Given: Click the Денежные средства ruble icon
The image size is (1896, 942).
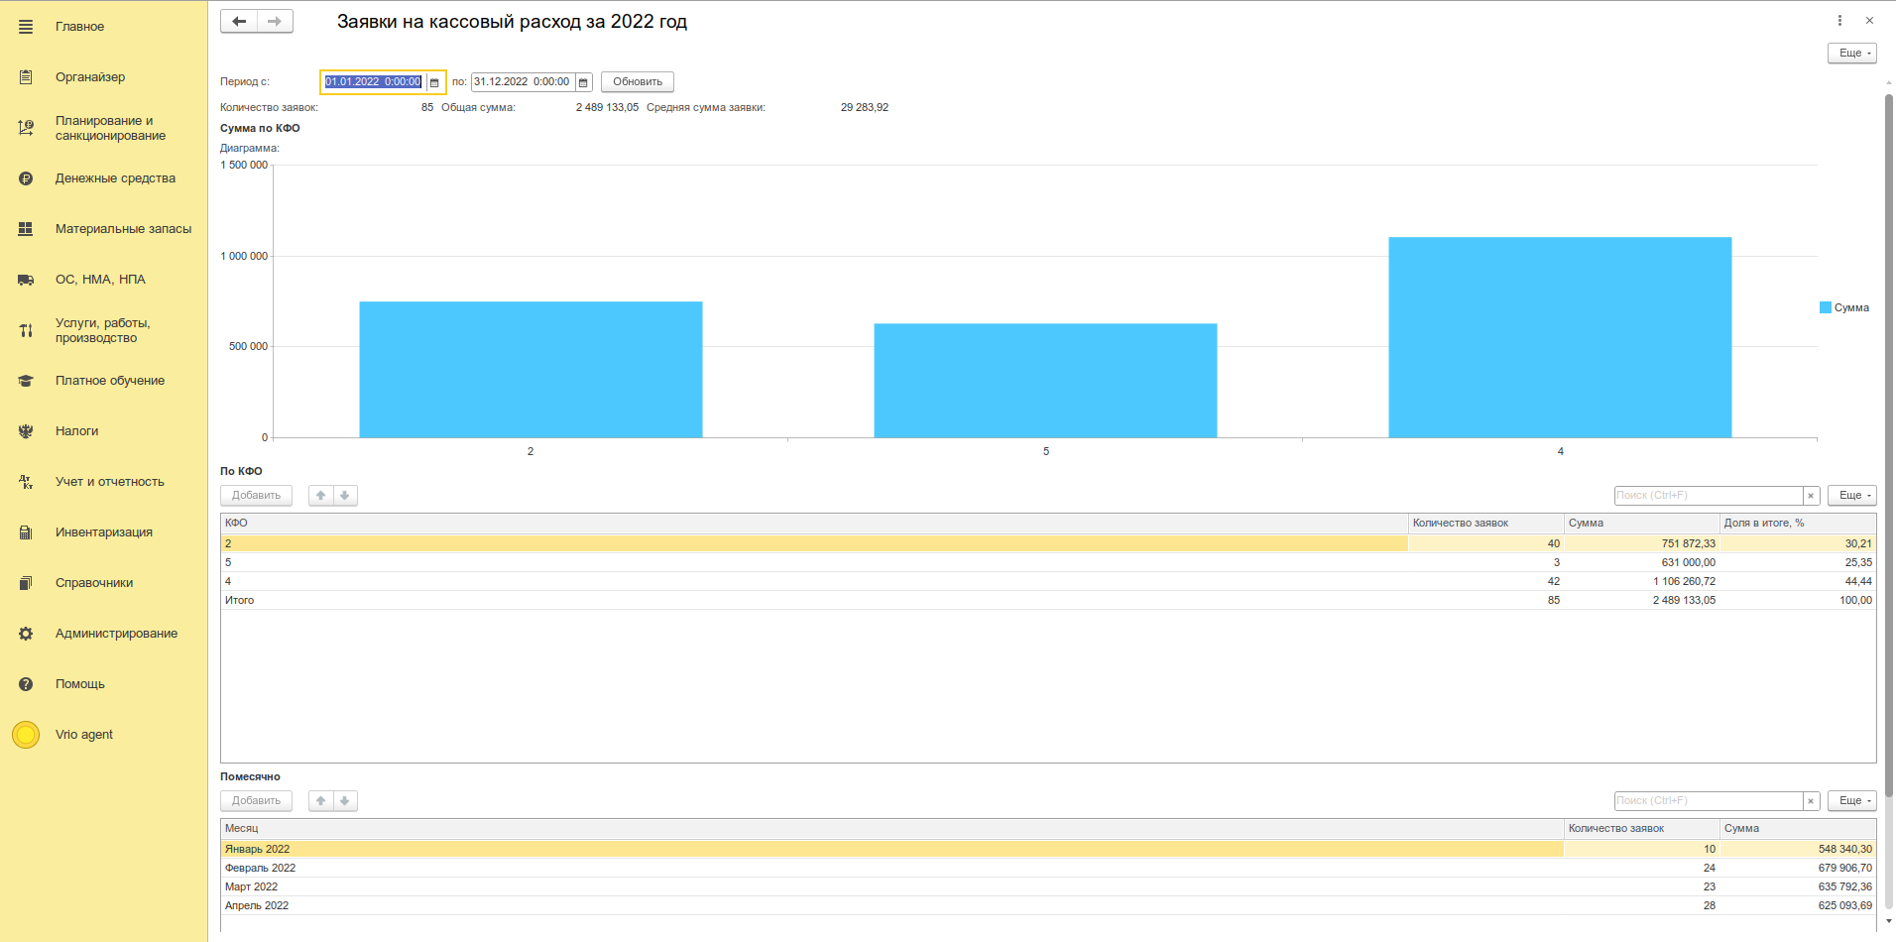Looking at the screenshot, I should [26, 178].
